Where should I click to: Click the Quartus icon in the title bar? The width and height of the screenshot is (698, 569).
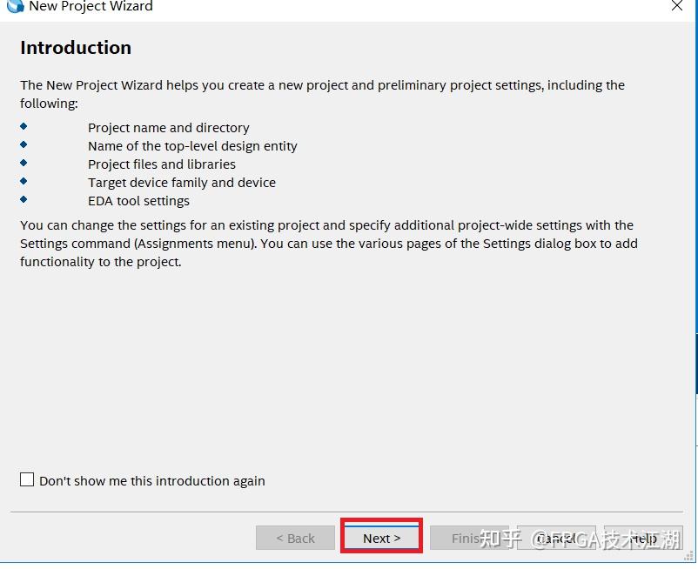(x=15, y=6)
